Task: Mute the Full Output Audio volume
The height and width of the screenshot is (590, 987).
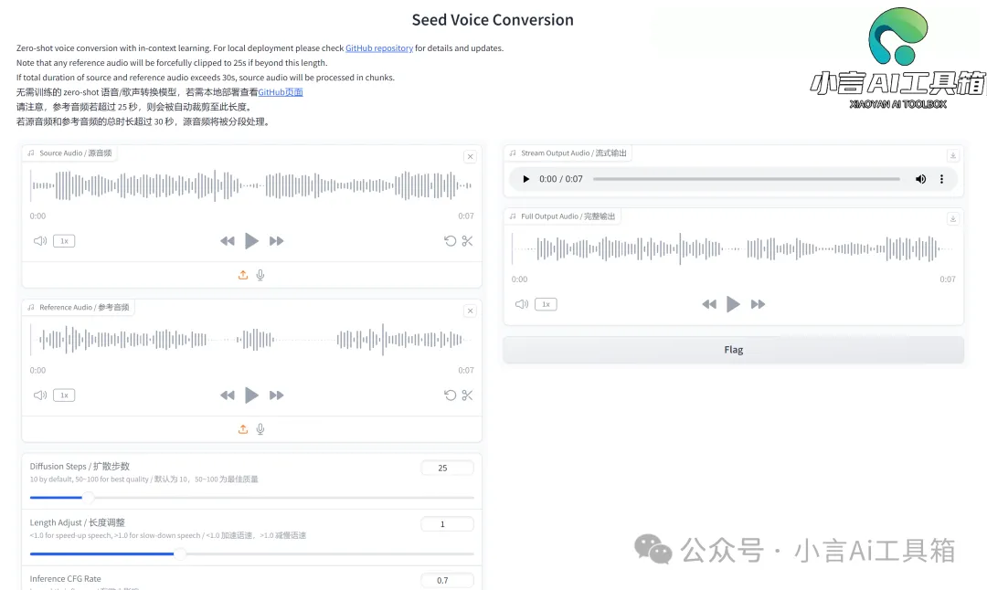Action: pos(522,304)
